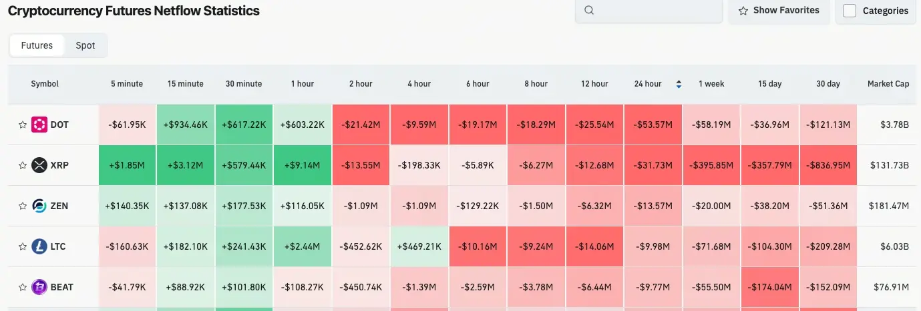Image resolution: width=921 pixels, height=311 pixels.
Task: Sort by the 15 minute column
Action: (x=186, y=84)
